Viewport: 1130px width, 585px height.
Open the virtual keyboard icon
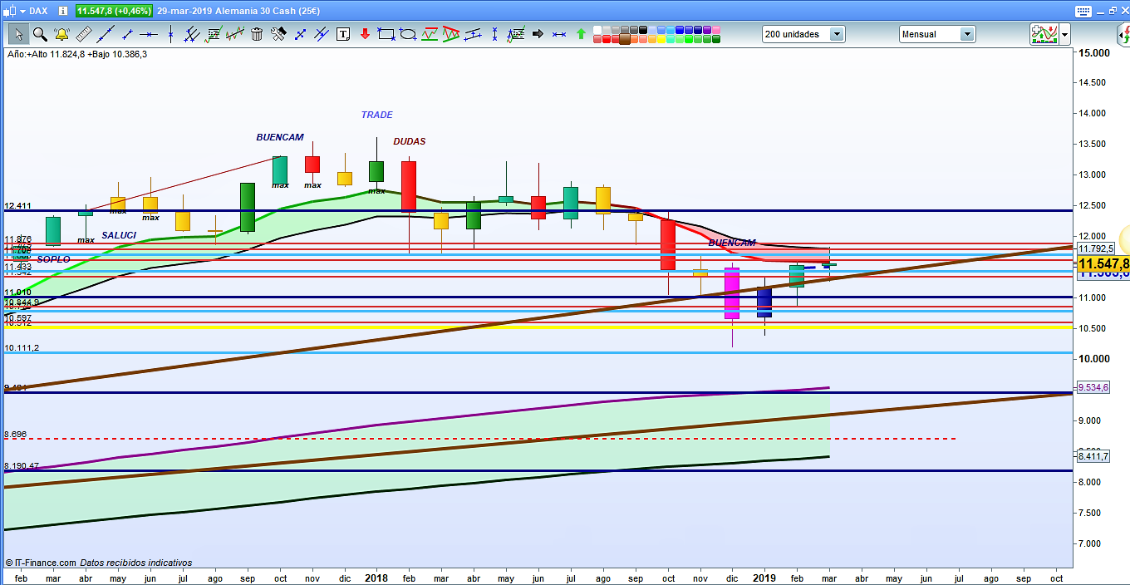tap(1082, 11)
